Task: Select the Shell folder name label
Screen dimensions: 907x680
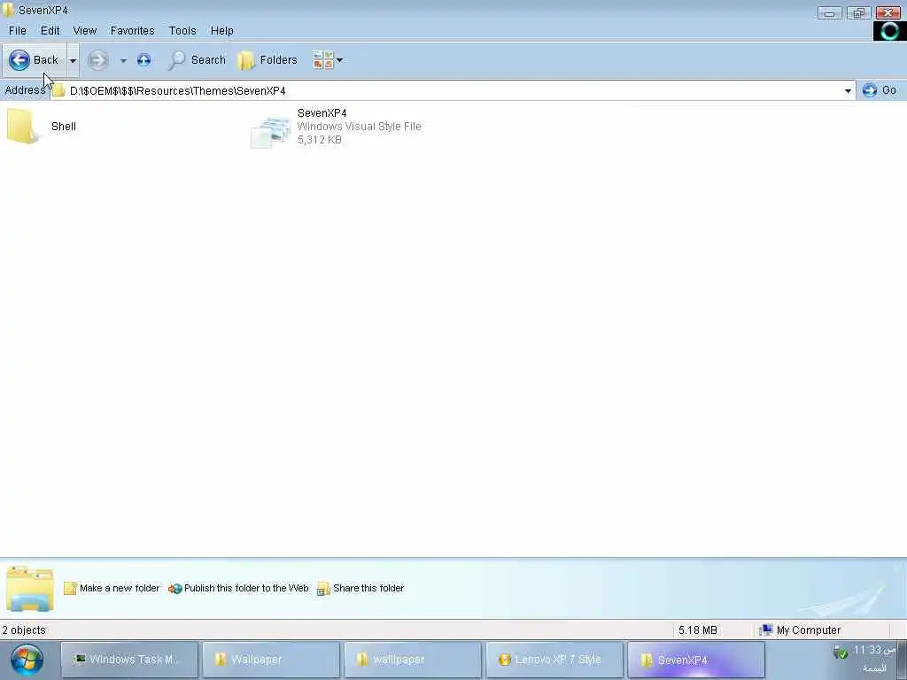Action: (x=64, y=126)
